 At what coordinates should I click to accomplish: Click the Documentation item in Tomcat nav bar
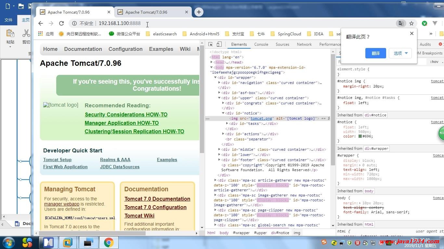click(x=83, y=49)
